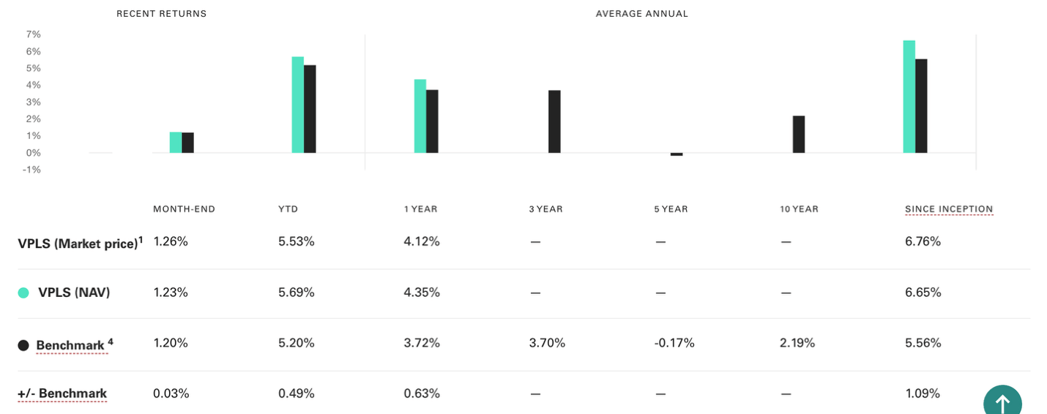Select the black YTD benchmark bar

310,109
